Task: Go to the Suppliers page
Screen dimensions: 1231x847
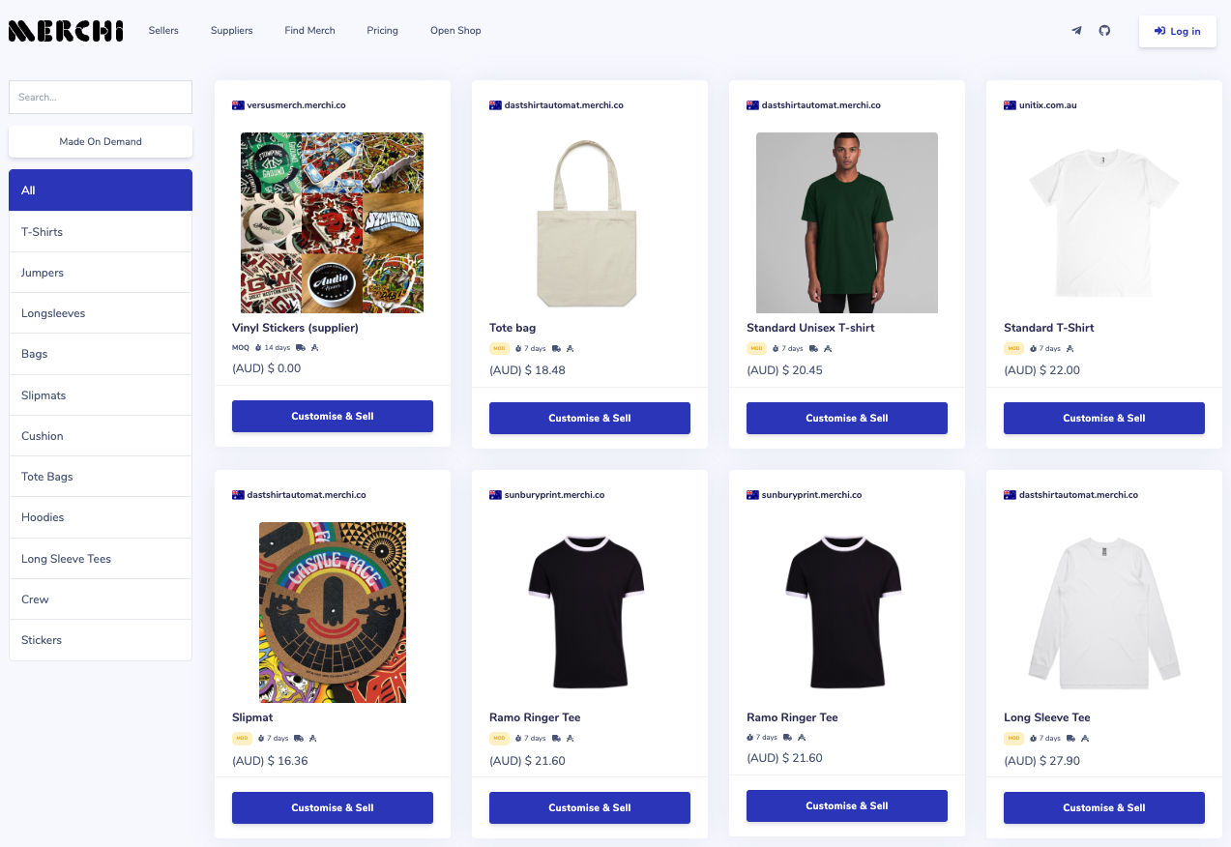Action: tap(232, 31)
